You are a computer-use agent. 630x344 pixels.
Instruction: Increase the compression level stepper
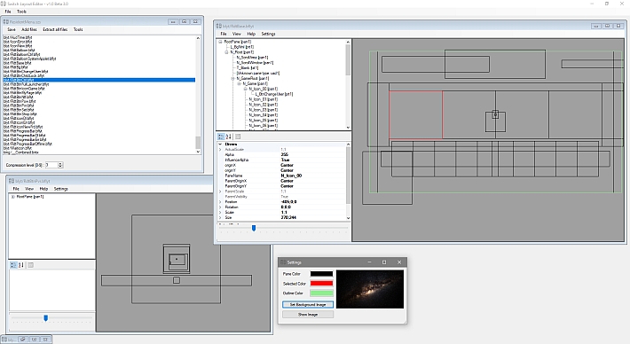coord(60,163)
